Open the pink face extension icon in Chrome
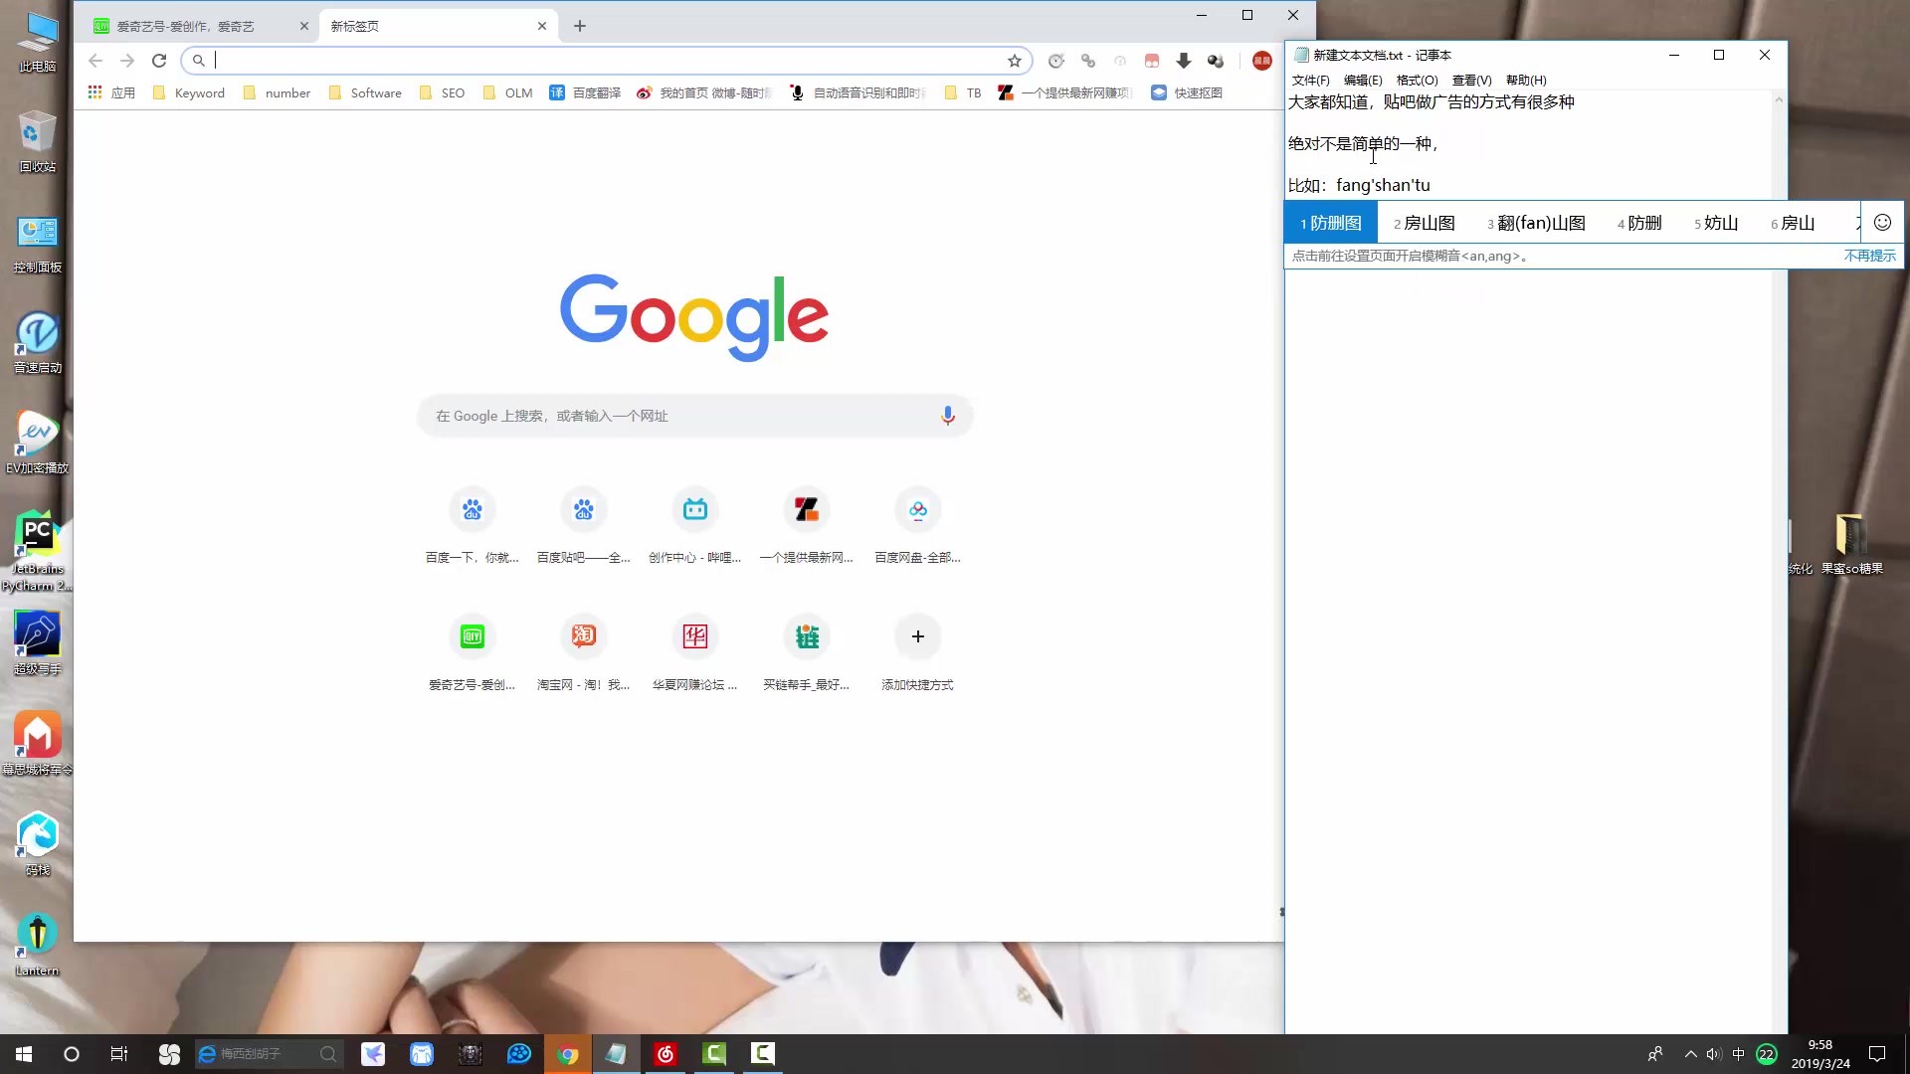The height and width of the screenshot is (1074, 1910). coord(1152,61)
